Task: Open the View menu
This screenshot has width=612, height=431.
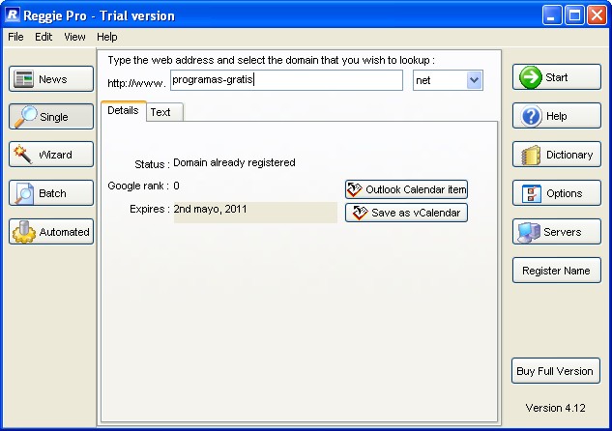Action: point(74,37)
